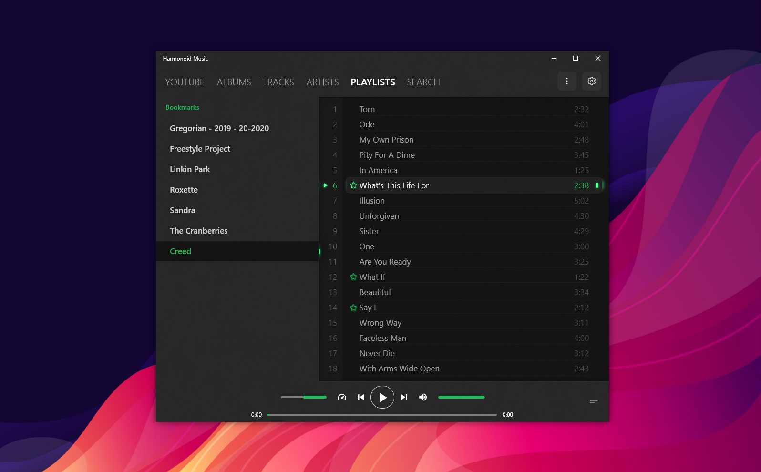The image size is (761, 472).
Task: Click the track seek progress bar
Action: click(381, 415)
